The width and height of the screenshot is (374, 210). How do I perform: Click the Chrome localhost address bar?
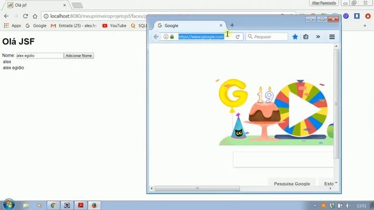tap(95, 16)
